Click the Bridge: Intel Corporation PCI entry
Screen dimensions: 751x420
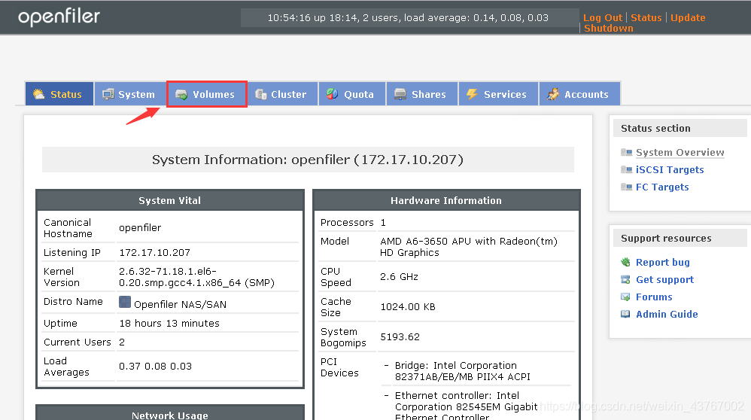click(x=462, y=370)
